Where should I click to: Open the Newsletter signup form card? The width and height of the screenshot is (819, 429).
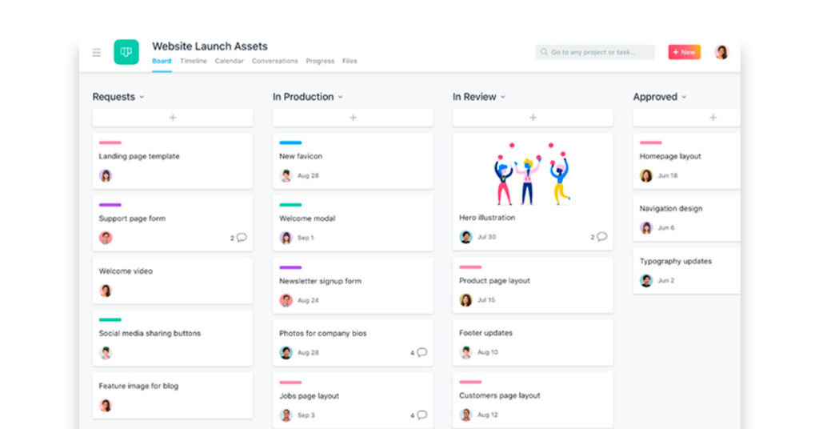(353, 285)
